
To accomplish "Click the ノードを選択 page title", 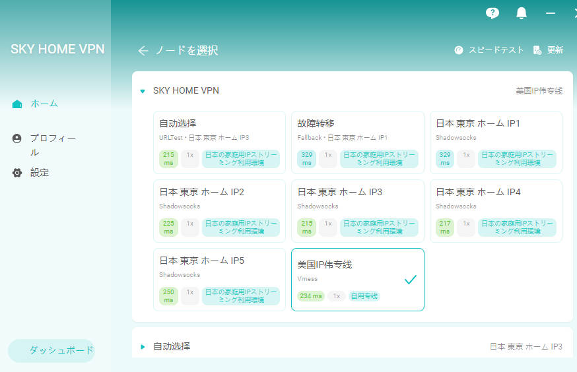I will click(187, 50).
